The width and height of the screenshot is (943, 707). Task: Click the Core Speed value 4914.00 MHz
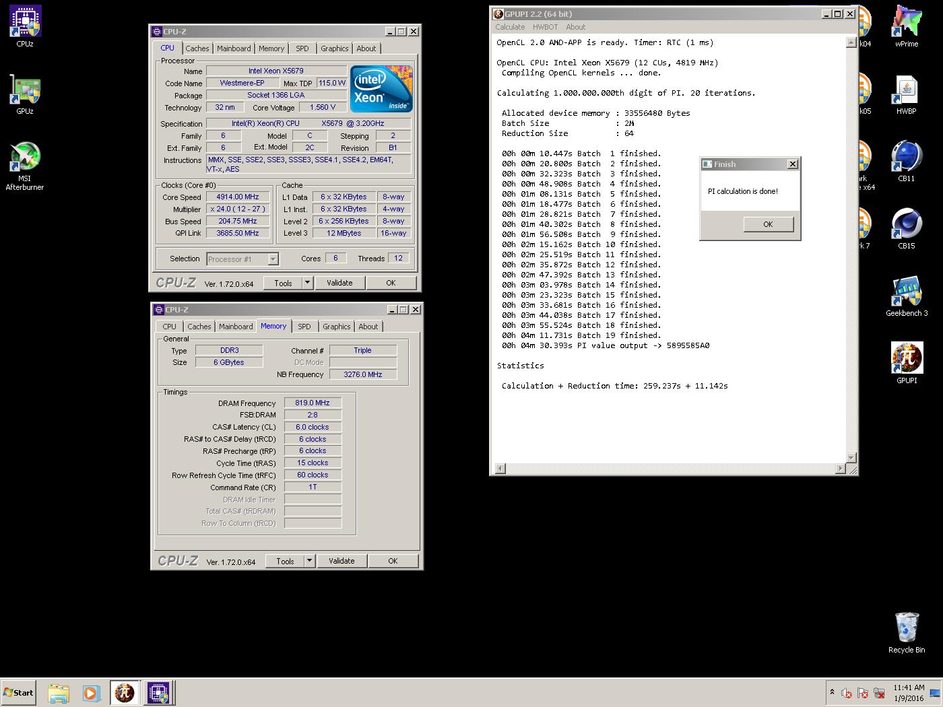point(238,197)
